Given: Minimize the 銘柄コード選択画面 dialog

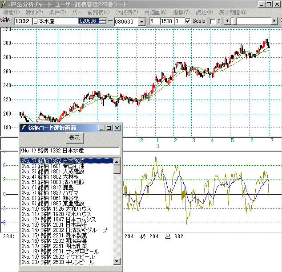Looking at the screenshot, I should tap(102, 128).
